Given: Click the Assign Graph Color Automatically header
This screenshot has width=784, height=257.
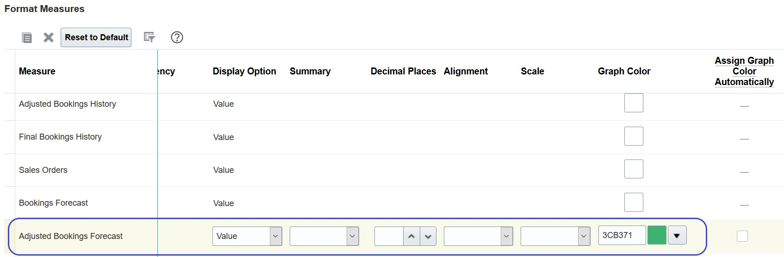Looking at the screenshot, I should (x=744, y=71).
